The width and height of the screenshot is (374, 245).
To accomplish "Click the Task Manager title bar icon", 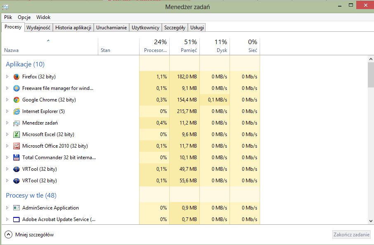I will 5,7.
